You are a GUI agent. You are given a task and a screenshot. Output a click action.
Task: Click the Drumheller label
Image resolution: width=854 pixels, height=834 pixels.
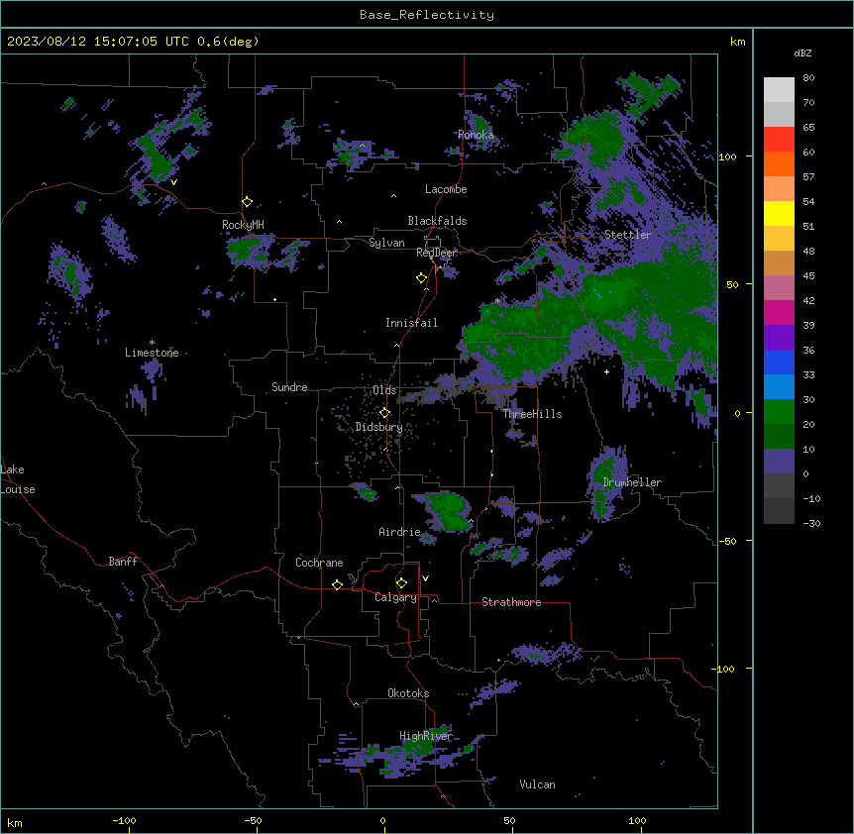pyautogui.click(x=632, y=482)
